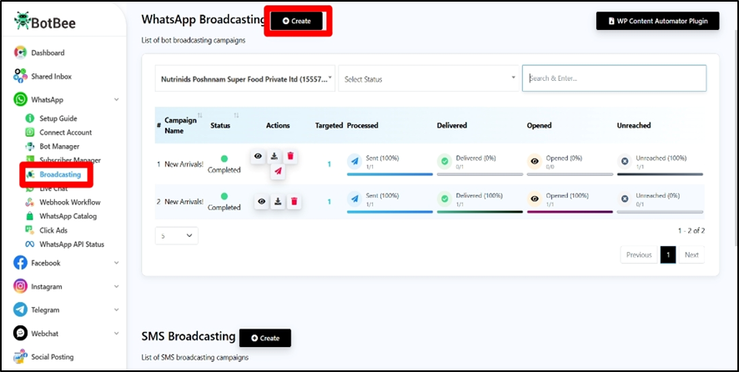Download report for first New Arrivals campaign
The height and width of the screenshot is (372, 739).
276,156
